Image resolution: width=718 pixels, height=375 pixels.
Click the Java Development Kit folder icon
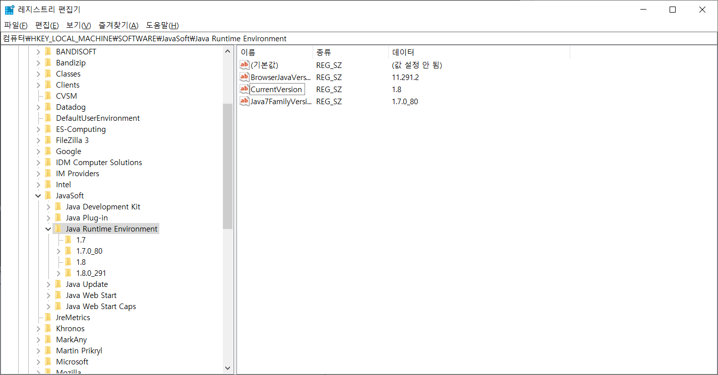58,206
